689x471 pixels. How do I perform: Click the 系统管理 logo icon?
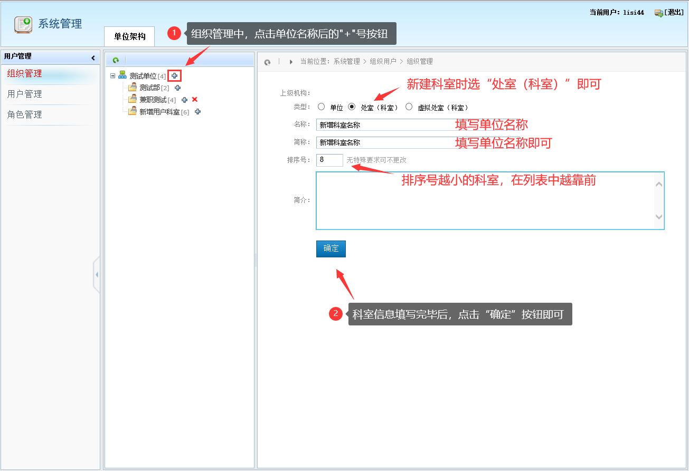(x=23, y=24)
